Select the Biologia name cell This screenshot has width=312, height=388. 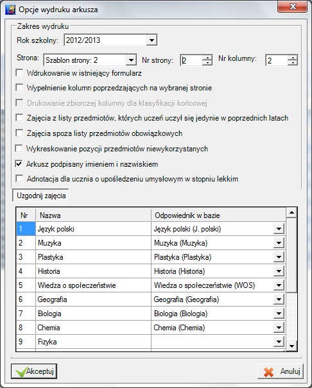[x=93, y=313]
